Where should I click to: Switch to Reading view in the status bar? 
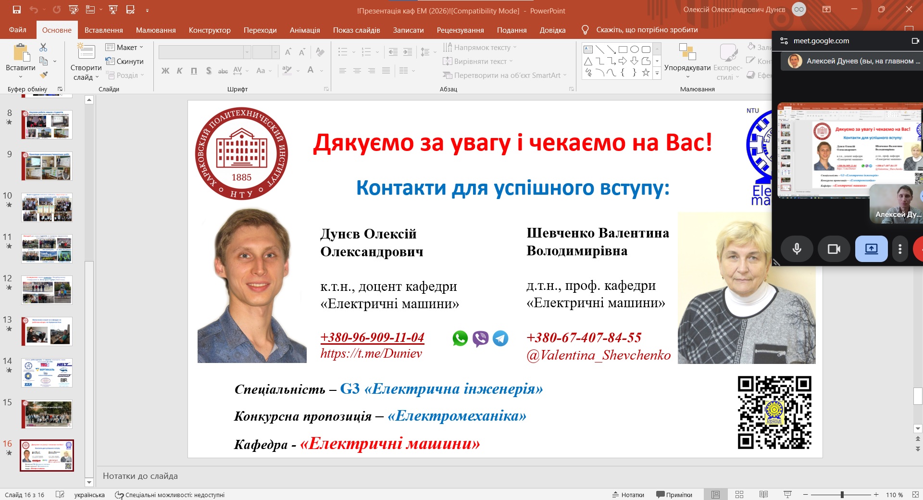click(763, 495)
